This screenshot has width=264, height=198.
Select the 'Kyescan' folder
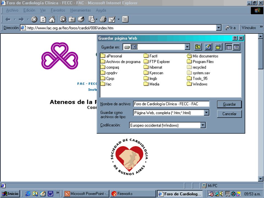click(153, 73)
